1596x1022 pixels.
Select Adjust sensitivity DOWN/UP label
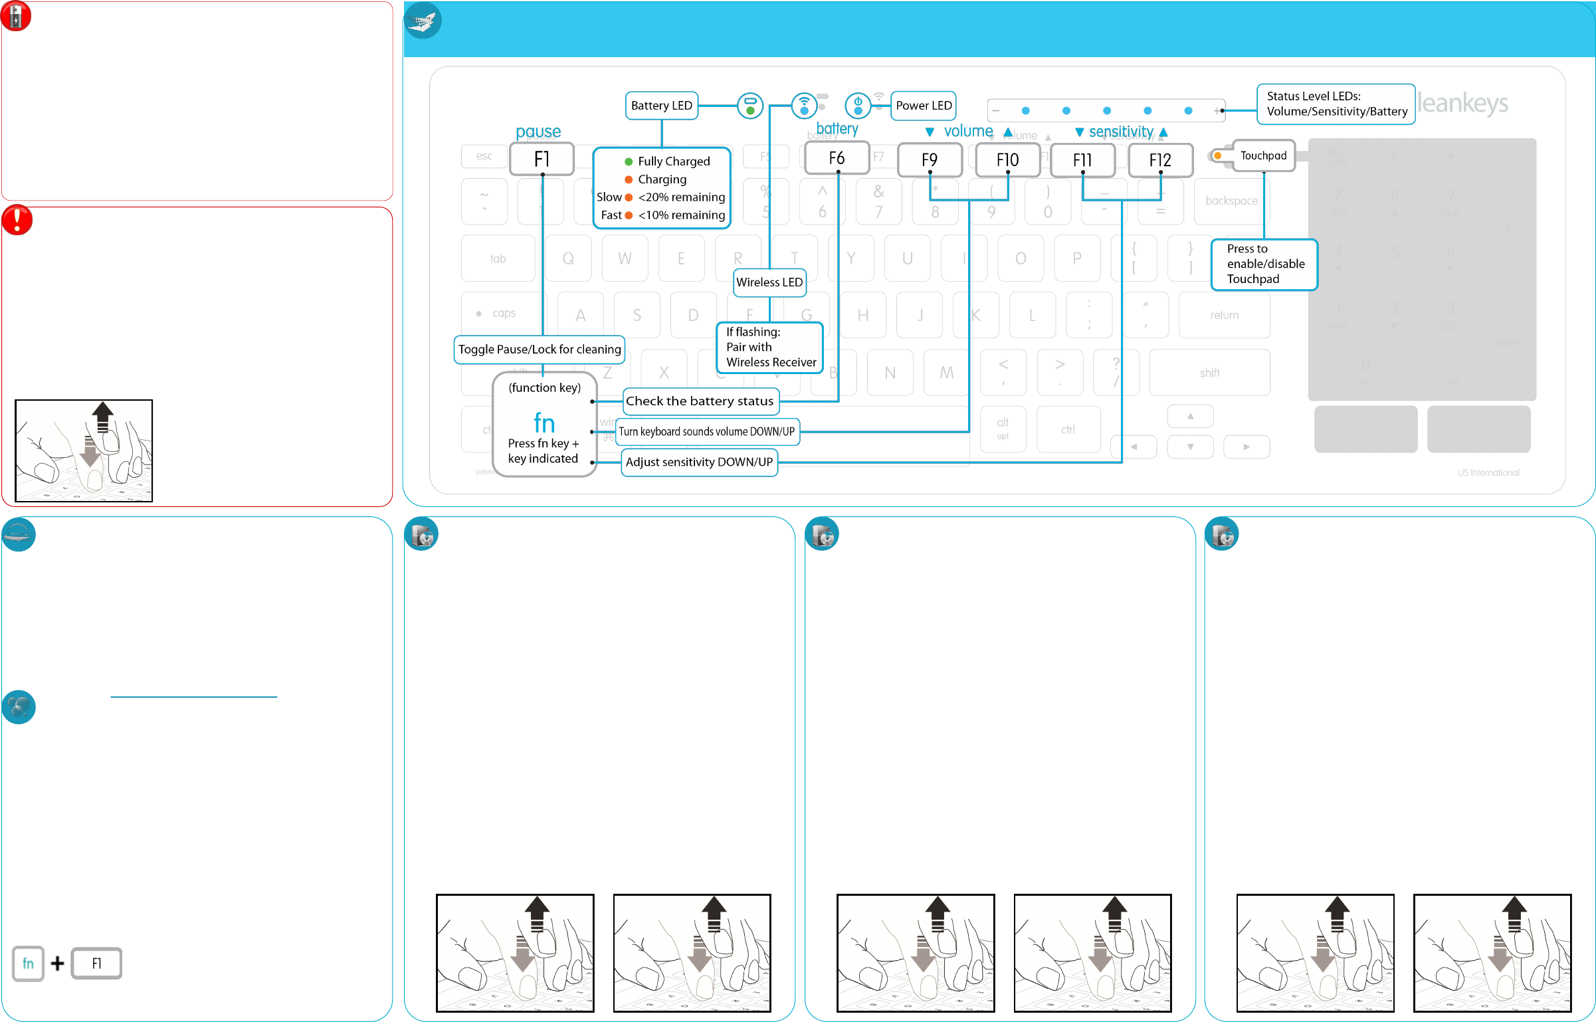click(x=699, y=462)
